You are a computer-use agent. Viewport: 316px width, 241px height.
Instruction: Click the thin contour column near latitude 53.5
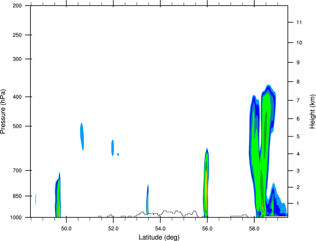(x=148, y=199)
